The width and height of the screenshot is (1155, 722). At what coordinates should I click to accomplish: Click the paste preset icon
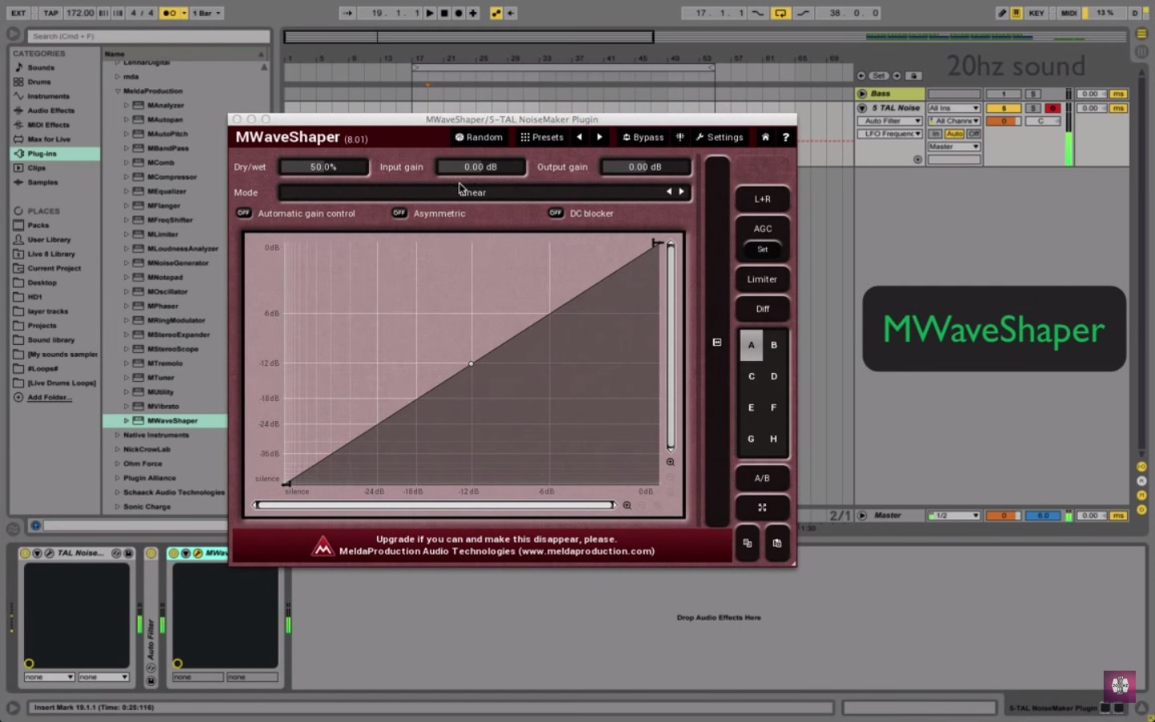pos(776,543)
